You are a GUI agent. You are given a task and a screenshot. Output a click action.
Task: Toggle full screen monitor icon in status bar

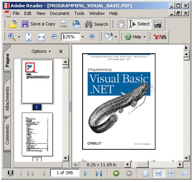pyautogui.click(x=10, y=173)
